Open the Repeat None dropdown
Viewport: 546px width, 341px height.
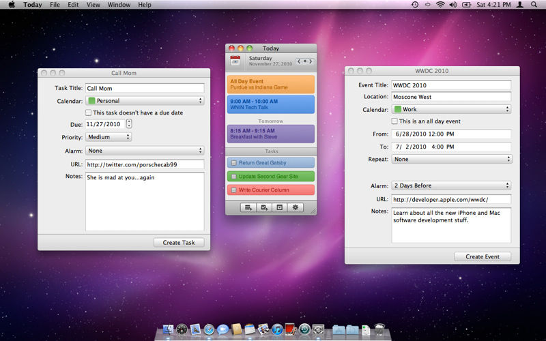click(452, 159)
